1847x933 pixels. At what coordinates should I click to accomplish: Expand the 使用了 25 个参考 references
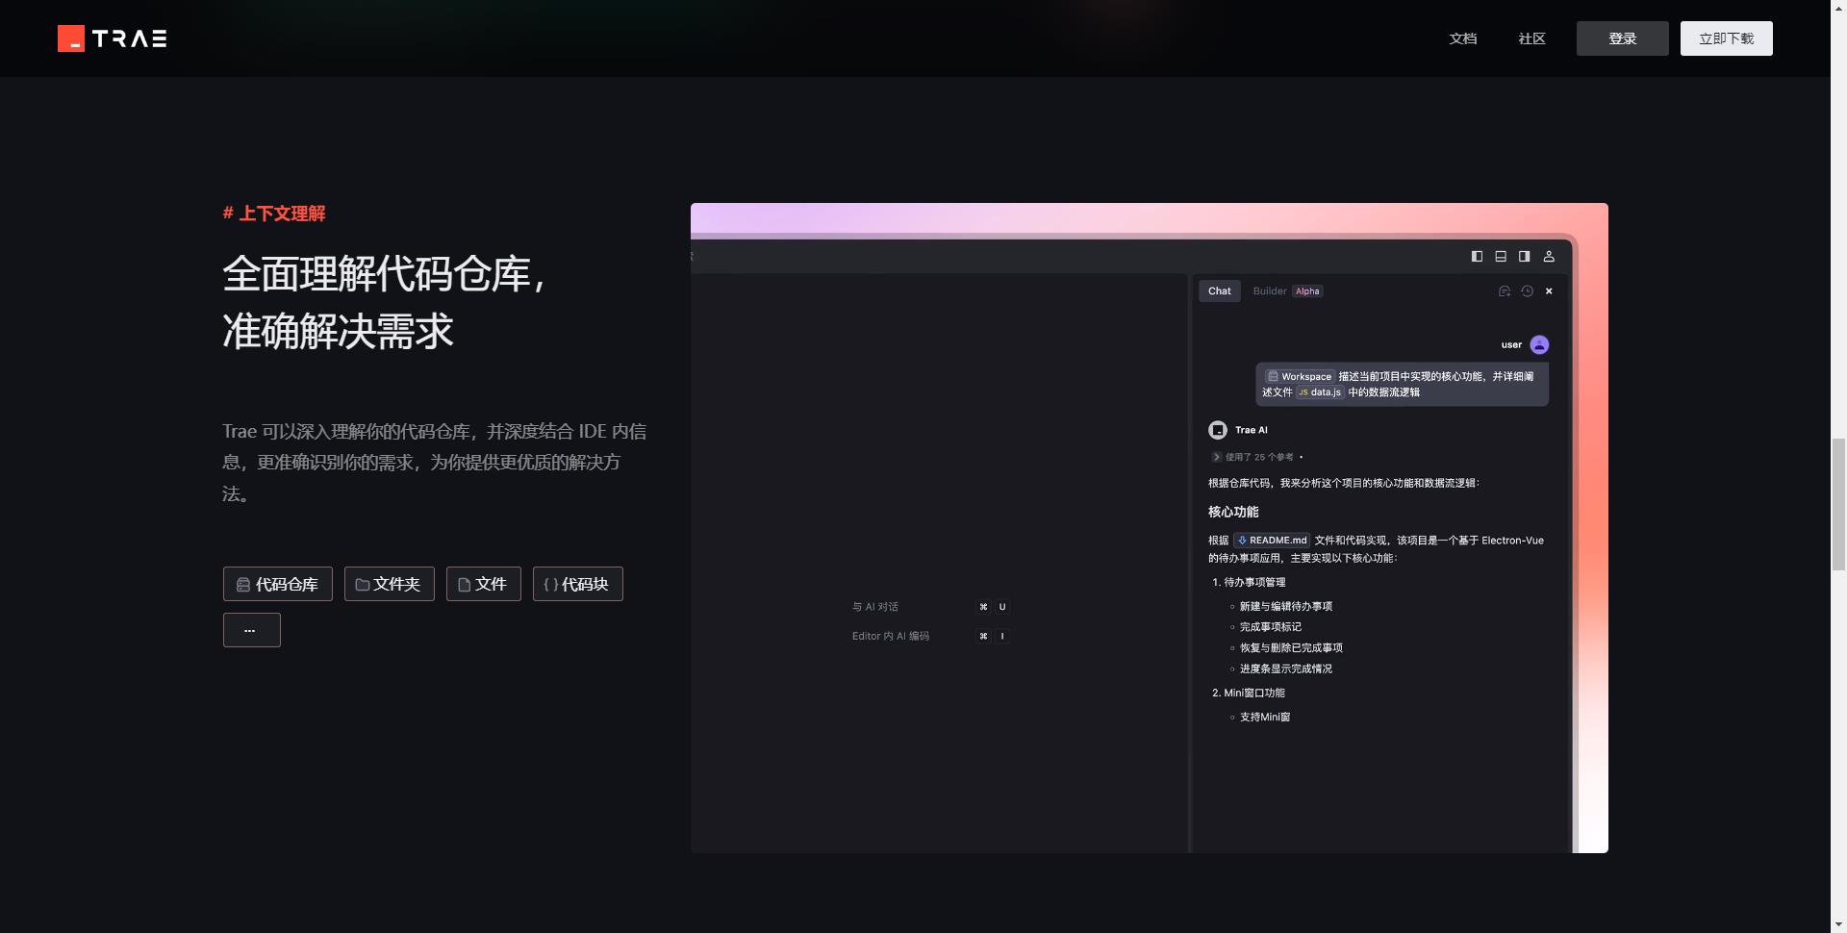pyautogui.click(x=1217, y=457)
